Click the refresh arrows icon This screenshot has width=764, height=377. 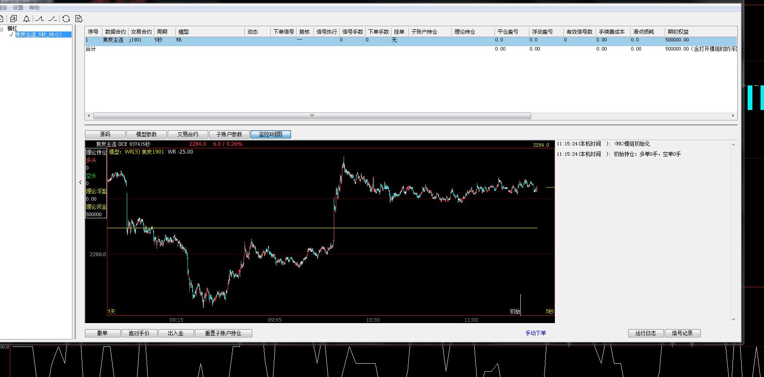pos(66,19)
